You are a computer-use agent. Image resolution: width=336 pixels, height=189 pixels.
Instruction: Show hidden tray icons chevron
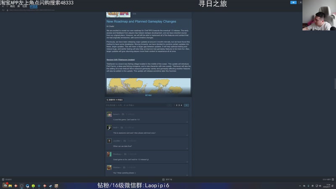300,186
